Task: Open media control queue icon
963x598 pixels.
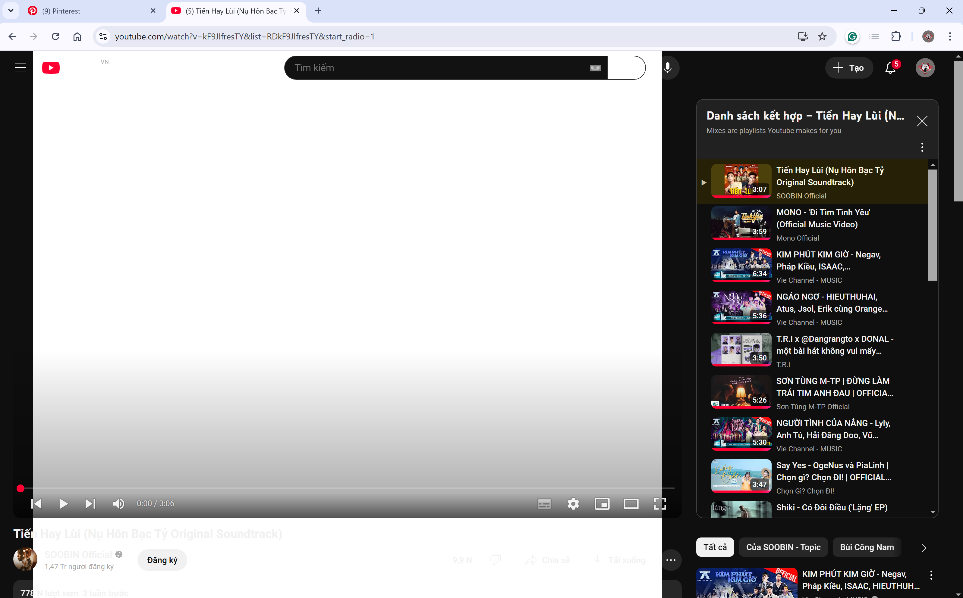Action: tap(874, 36)
